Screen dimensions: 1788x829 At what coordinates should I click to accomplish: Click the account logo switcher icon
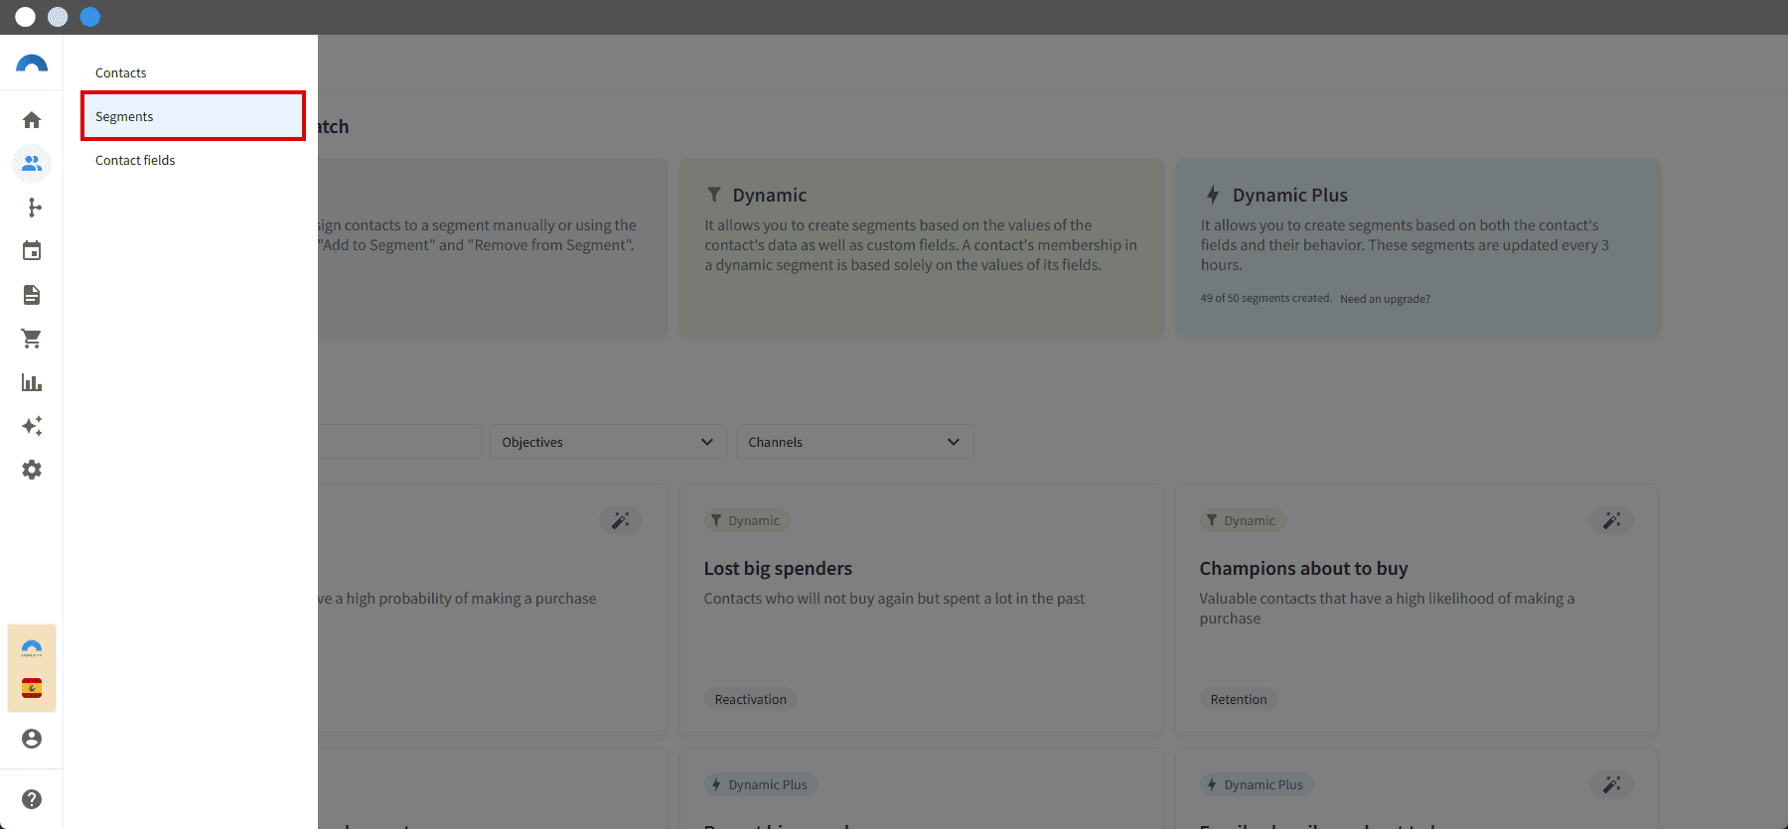[x=32, y=648]
